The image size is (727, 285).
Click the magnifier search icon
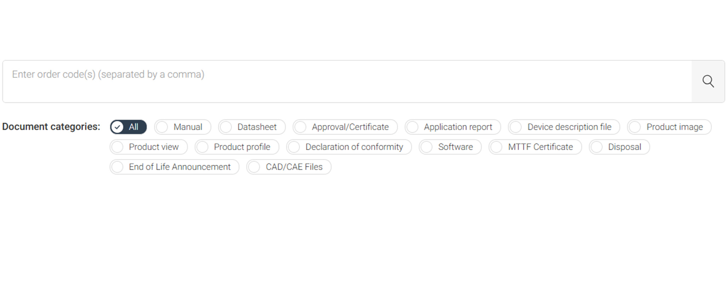[708, 81]
